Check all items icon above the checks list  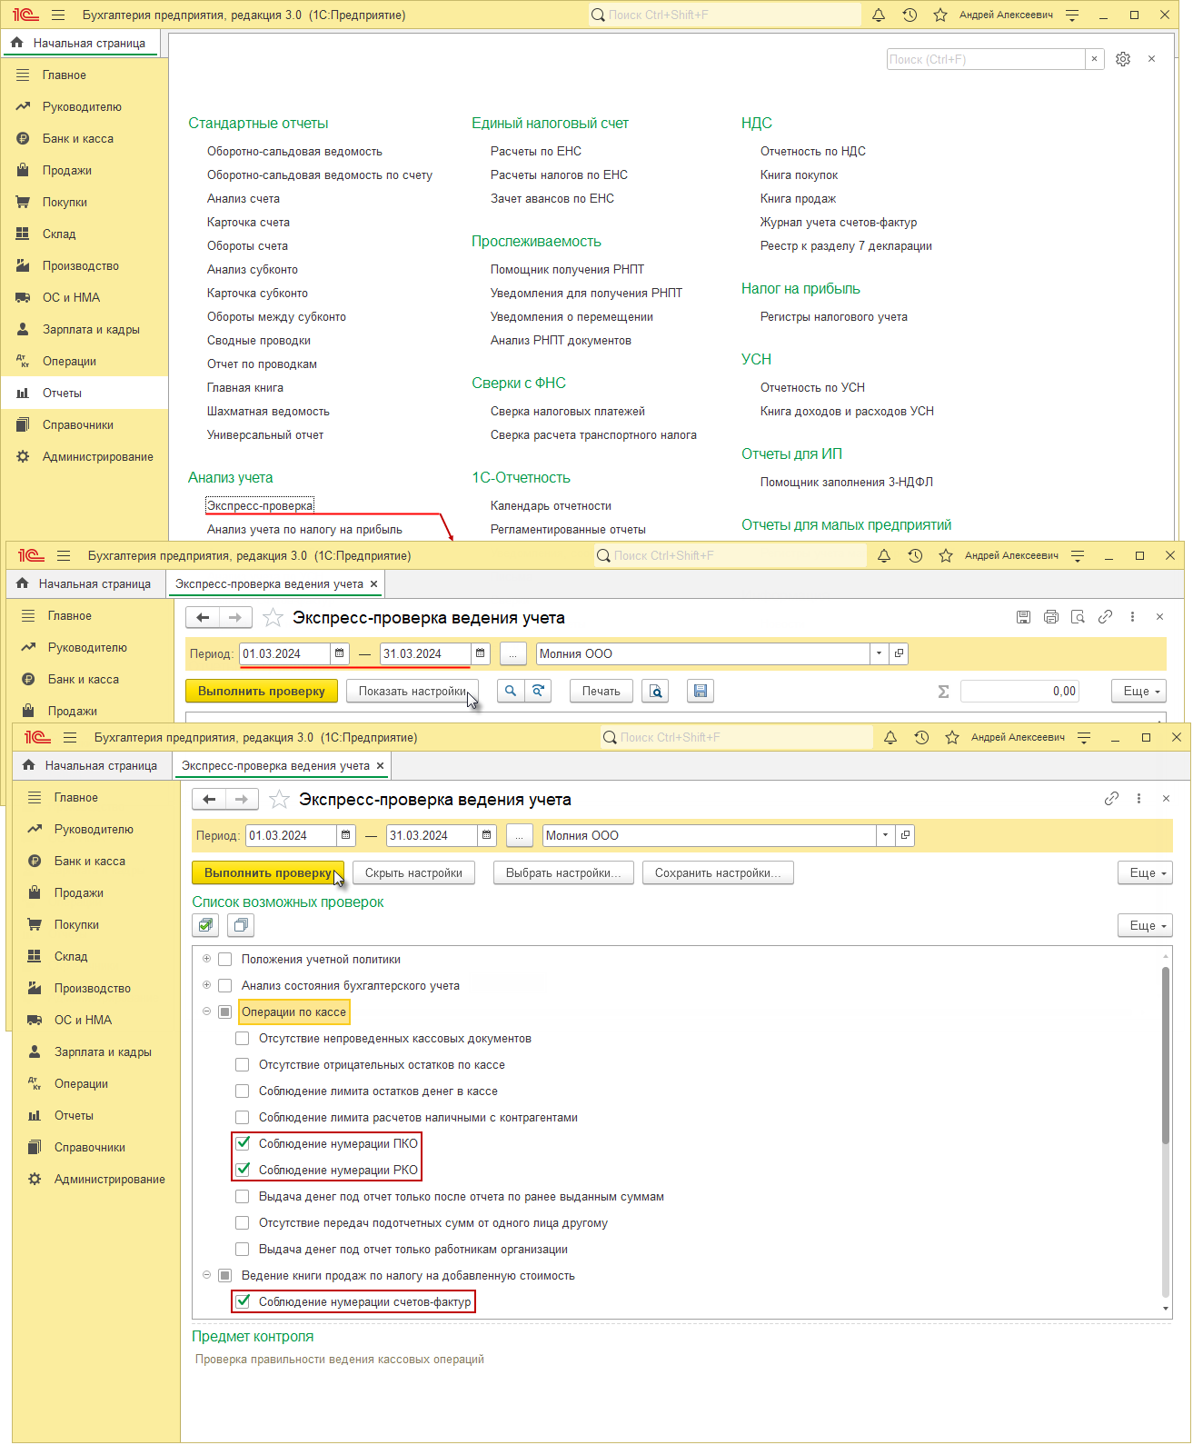206,925
